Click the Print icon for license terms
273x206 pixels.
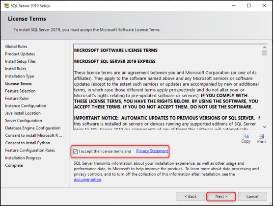[261, 136]
